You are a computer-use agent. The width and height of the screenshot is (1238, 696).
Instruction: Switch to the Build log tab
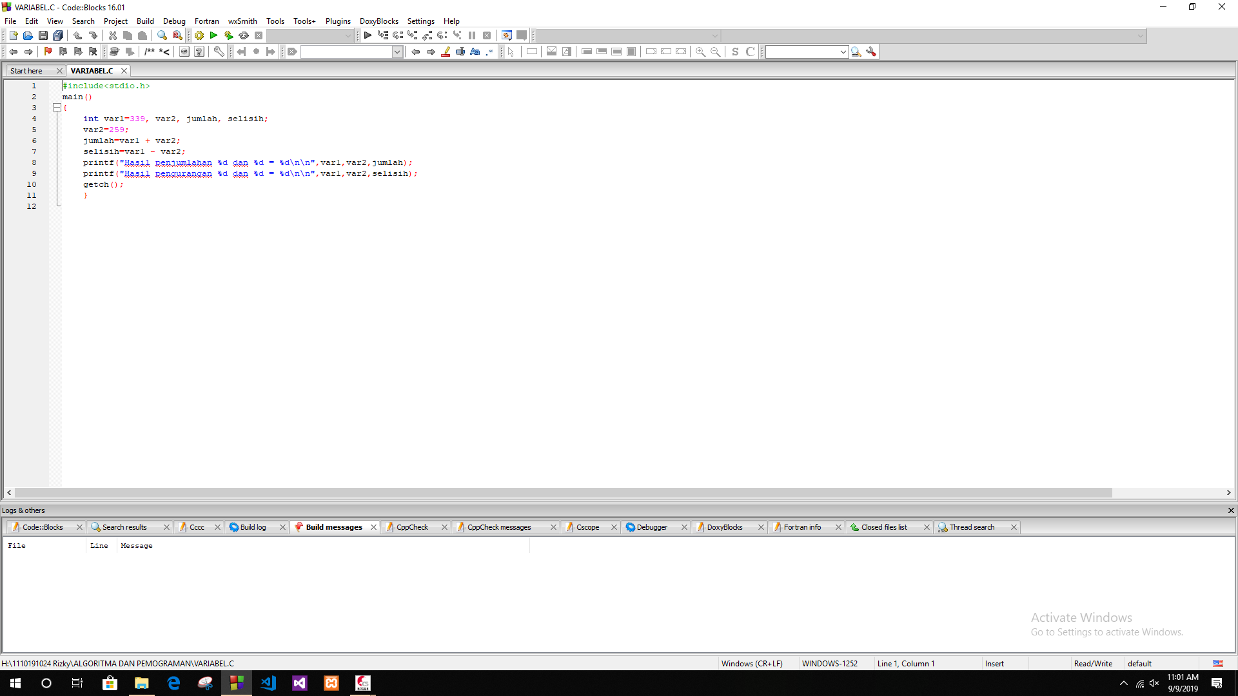tap(253, 527)
